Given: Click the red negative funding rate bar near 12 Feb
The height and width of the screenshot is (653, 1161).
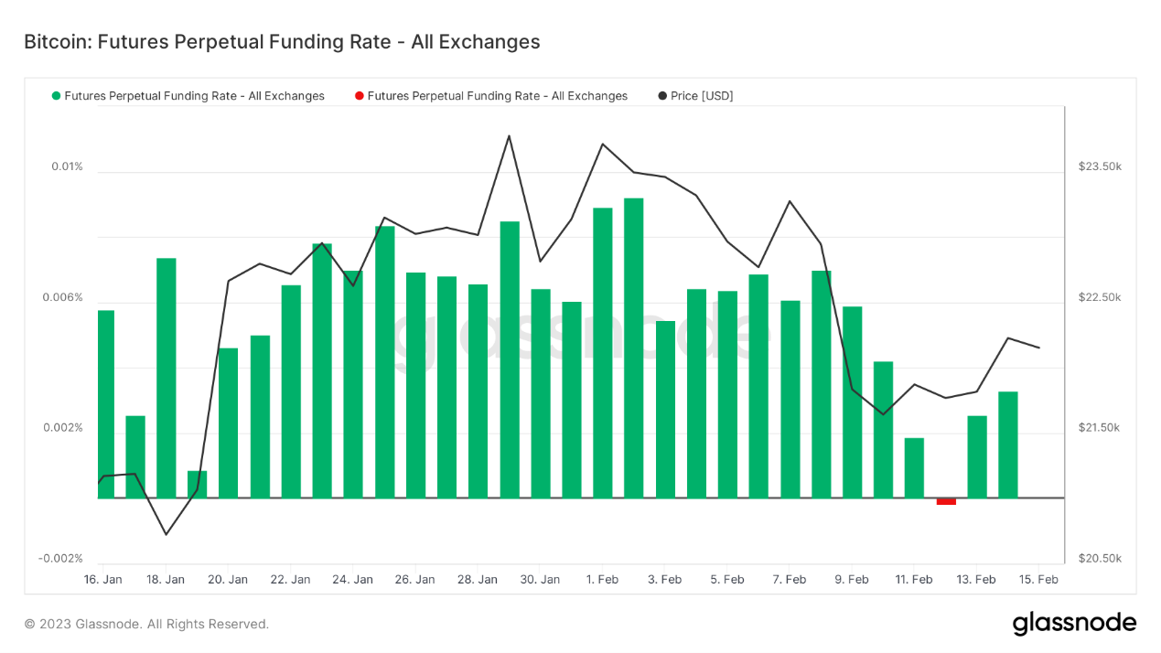Looking at the screenshot, I should (x=945, y=500).
